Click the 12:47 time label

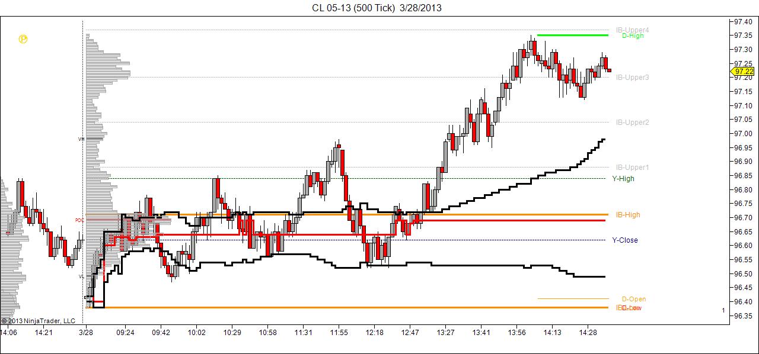410,333
